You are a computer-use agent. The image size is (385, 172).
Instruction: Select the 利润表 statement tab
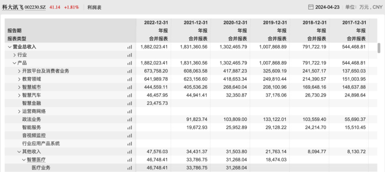pyautogui.click(x=94, y=7)
